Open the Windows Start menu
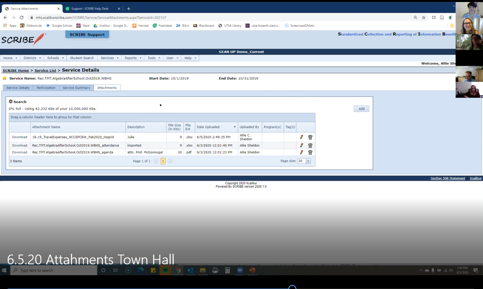Image resolution: width=483 pixels, height=289 pixels. coord(4,270)
